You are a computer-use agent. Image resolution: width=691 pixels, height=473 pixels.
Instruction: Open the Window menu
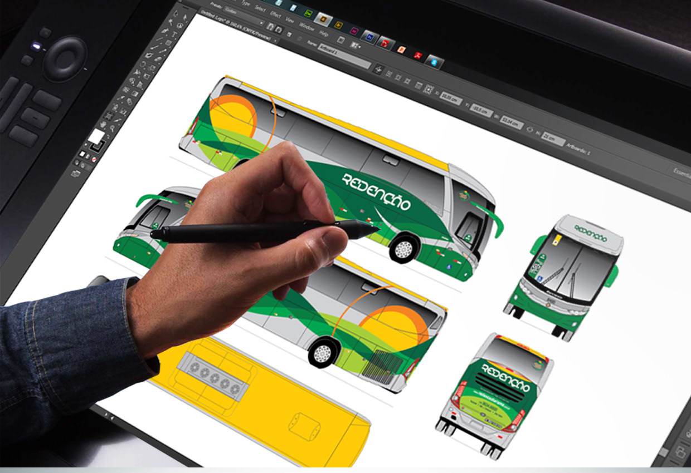[306, 28]
